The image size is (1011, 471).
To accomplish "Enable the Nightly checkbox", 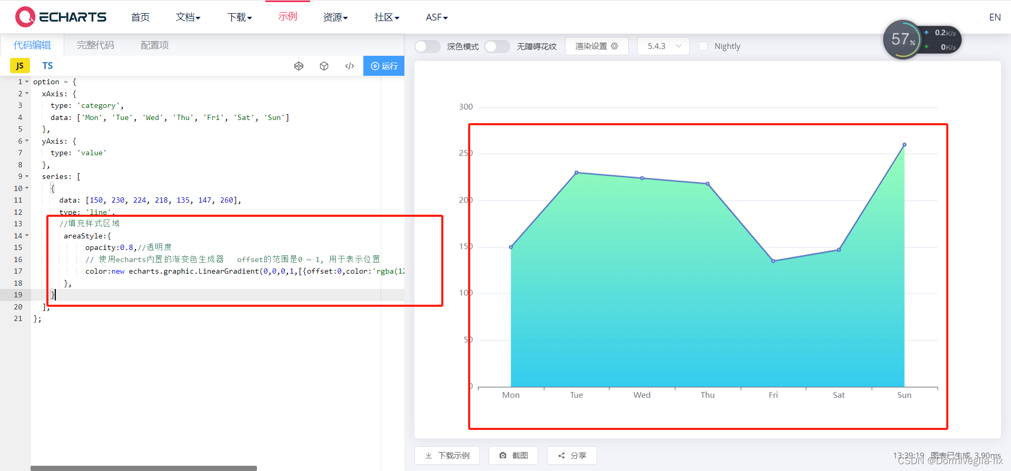I will click(x=703, y=46).
